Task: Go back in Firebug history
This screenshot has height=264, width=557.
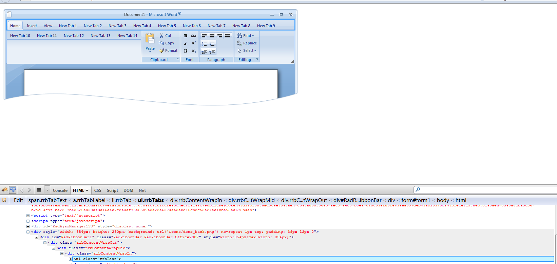Action: 22,190
